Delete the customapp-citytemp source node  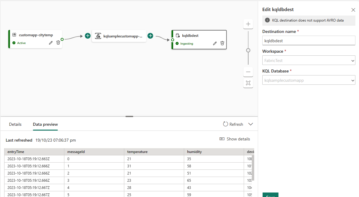pyautogui.click(x=58, y=43)
